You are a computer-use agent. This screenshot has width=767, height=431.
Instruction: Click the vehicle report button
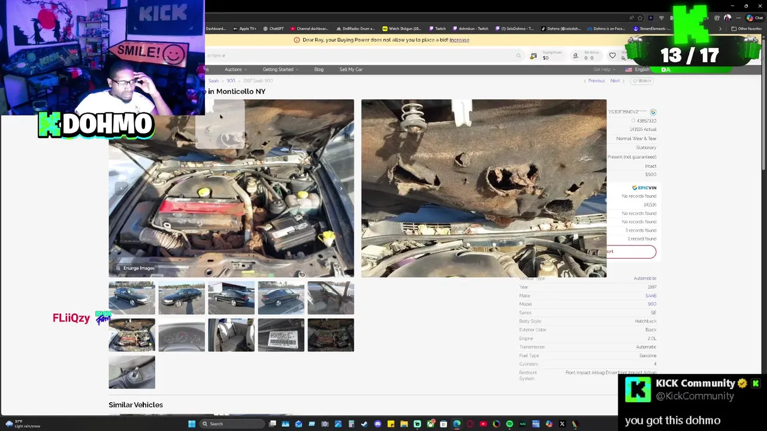(x=632, y=251)
